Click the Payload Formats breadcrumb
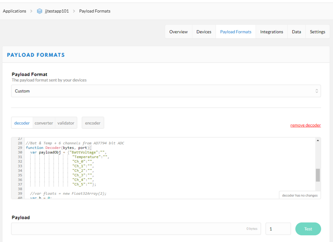The width and height of the screenshot is (333, 242). point(95,11)
